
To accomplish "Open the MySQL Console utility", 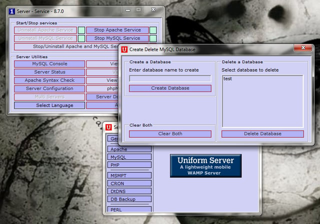I will [49, 64].
